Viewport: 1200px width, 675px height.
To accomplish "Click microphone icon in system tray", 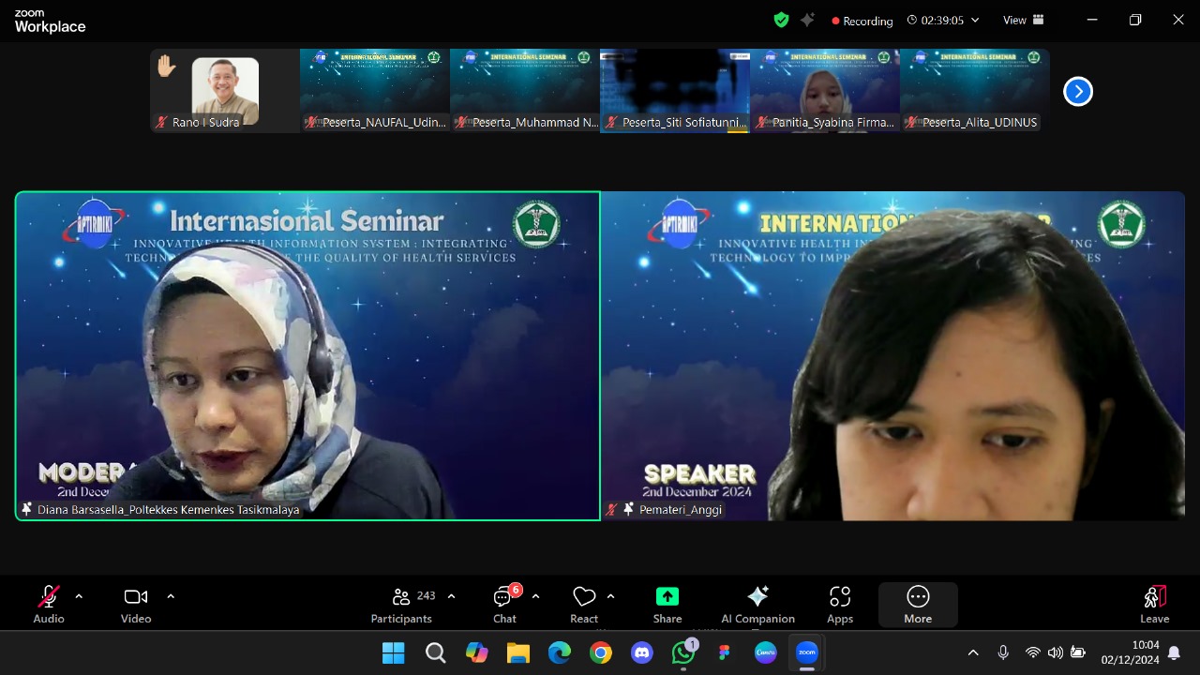I will click(1003, 652).
